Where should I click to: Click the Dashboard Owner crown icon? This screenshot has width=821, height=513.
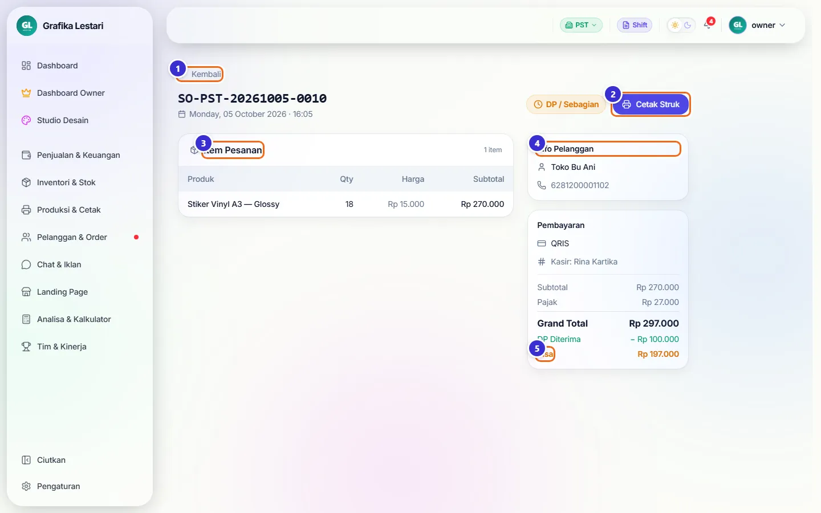tap(26, 93)
